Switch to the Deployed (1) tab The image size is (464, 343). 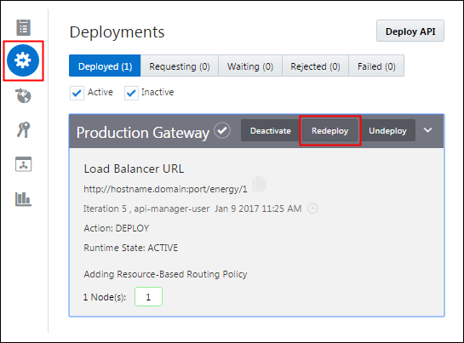[x=105, y=66]
